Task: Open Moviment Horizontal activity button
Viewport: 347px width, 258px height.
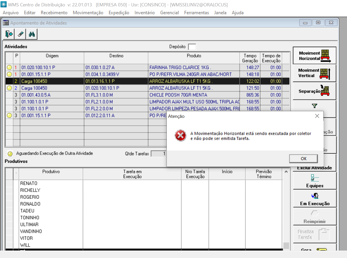Action: tap(314, 56)
